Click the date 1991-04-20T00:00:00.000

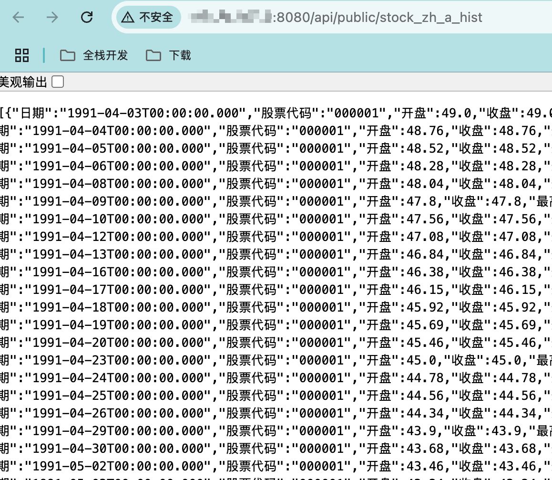coord(117,343)
